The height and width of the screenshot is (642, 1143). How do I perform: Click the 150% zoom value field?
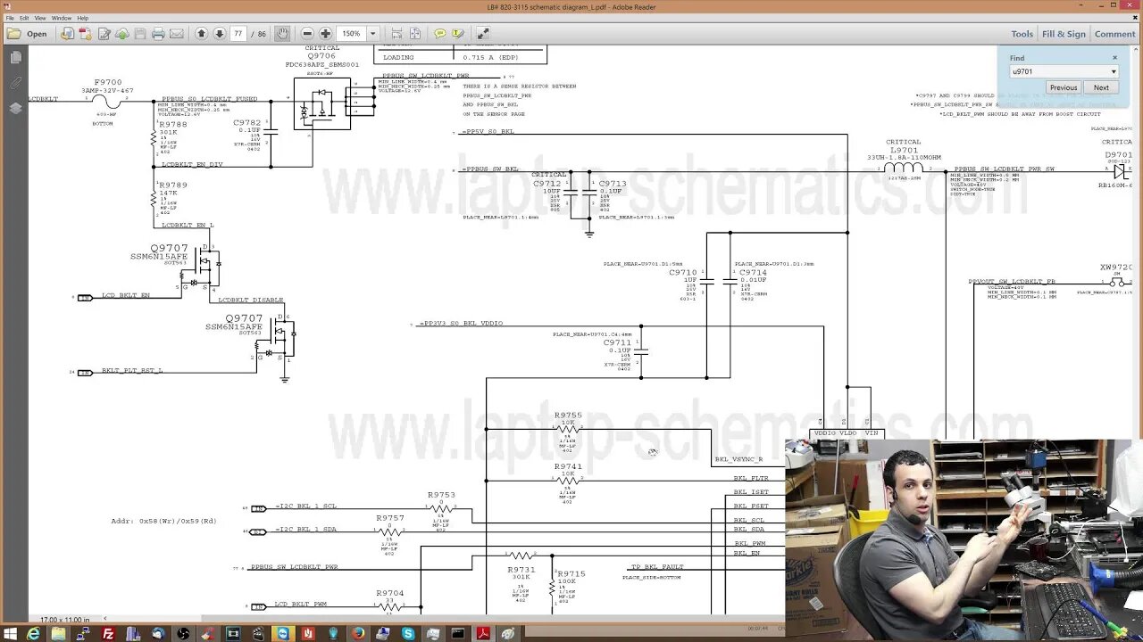click(x=352, y=34)
